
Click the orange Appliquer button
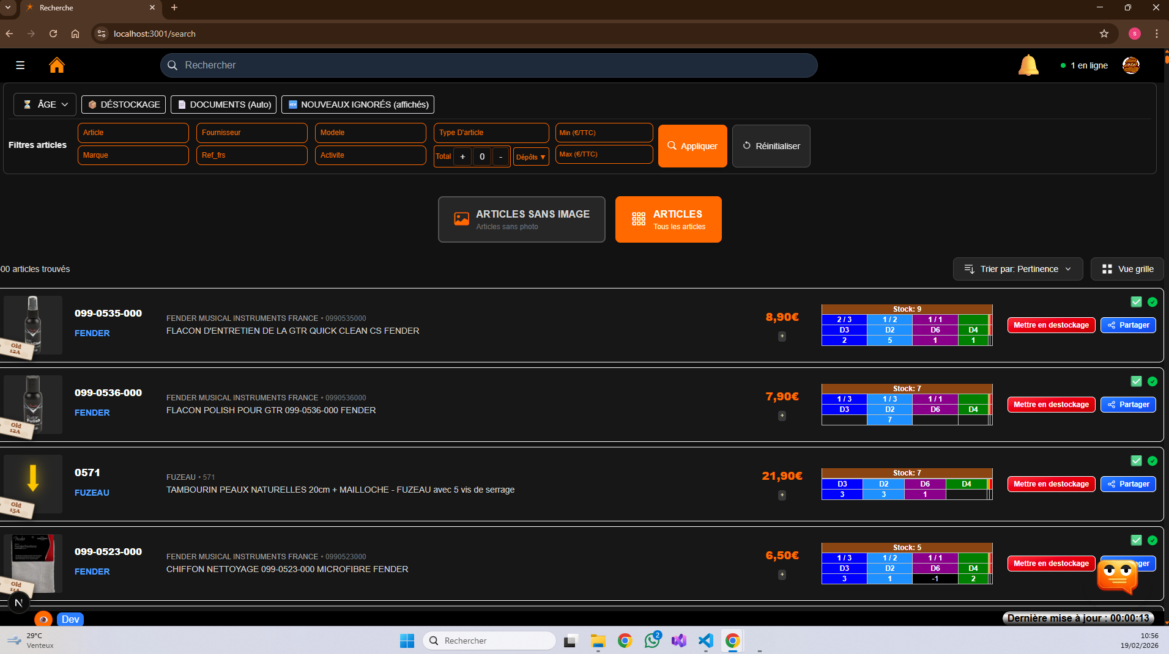point(692,146)
